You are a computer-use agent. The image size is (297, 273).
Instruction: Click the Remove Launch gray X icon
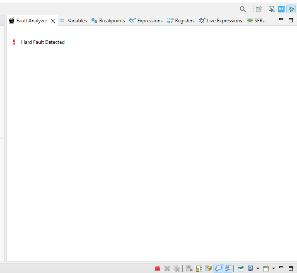click(167, 268)
